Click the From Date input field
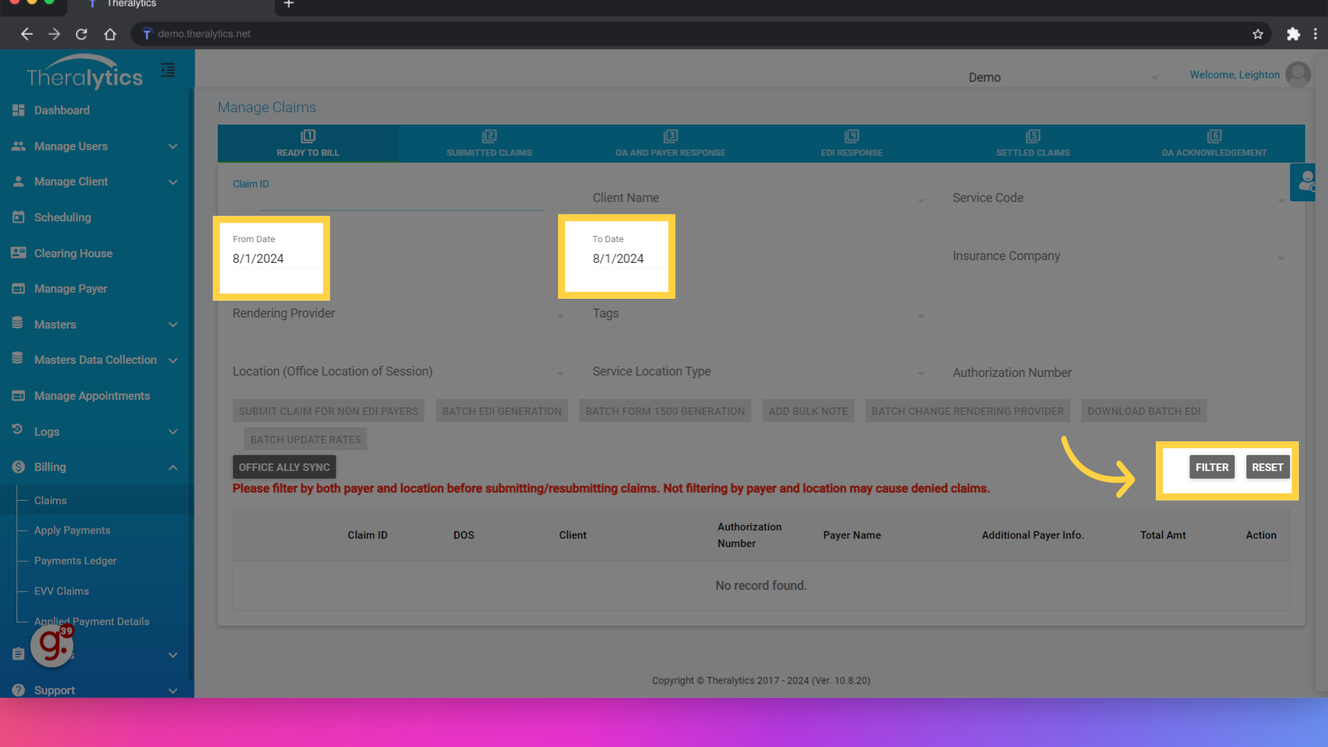 click(271, 258)
